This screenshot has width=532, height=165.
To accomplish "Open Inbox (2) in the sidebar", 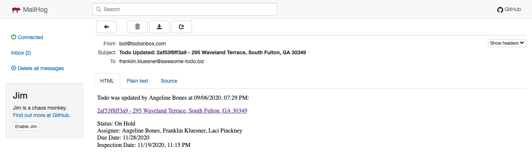I will point(21,53).
